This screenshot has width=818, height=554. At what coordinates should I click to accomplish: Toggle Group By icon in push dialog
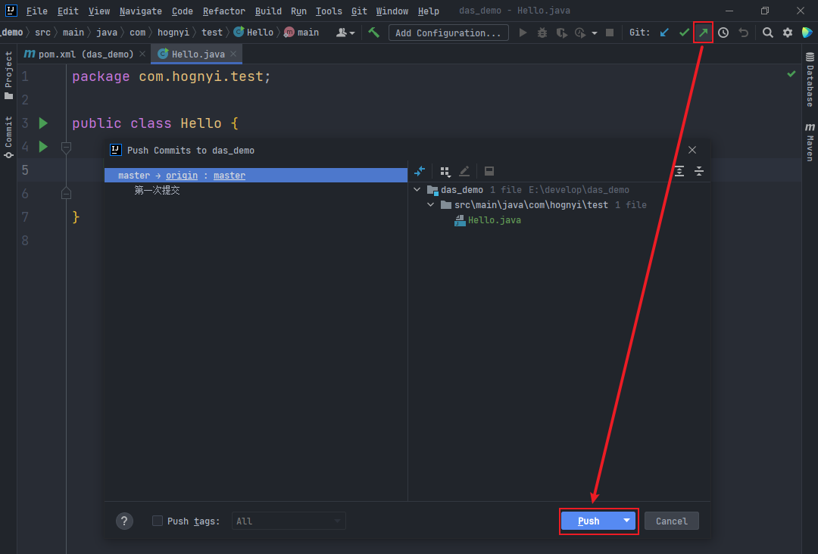[445, 171]
